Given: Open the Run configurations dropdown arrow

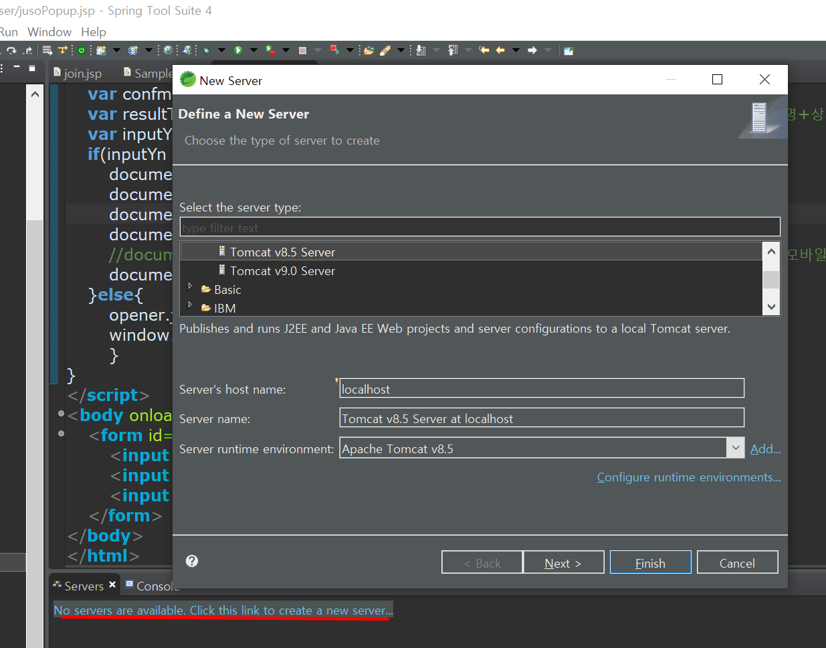Looking at the screenshot, I should pyautogui.click(x=253, y=50).
